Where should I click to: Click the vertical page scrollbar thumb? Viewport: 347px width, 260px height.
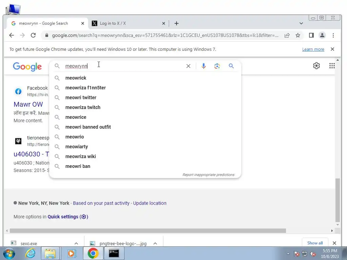click(x=338, y=200)
